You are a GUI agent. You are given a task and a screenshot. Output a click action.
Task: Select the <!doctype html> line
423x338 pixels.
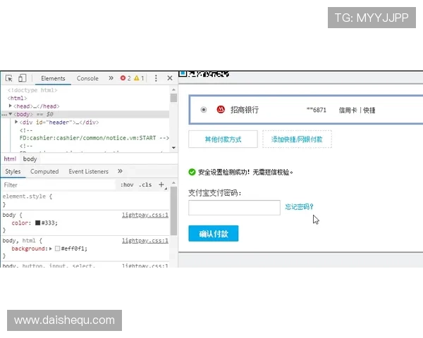coord(32,90)
